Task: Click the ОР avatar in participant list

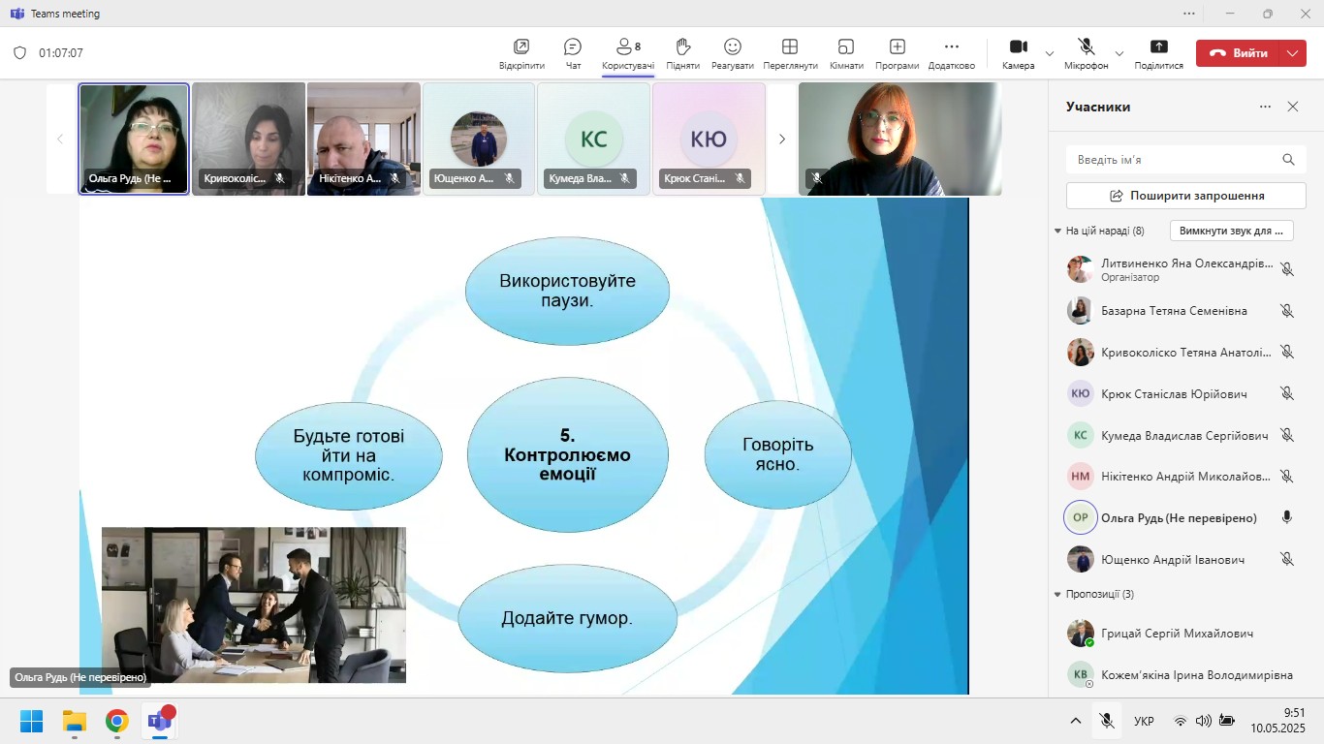Action: click(x=1081, y=517)
